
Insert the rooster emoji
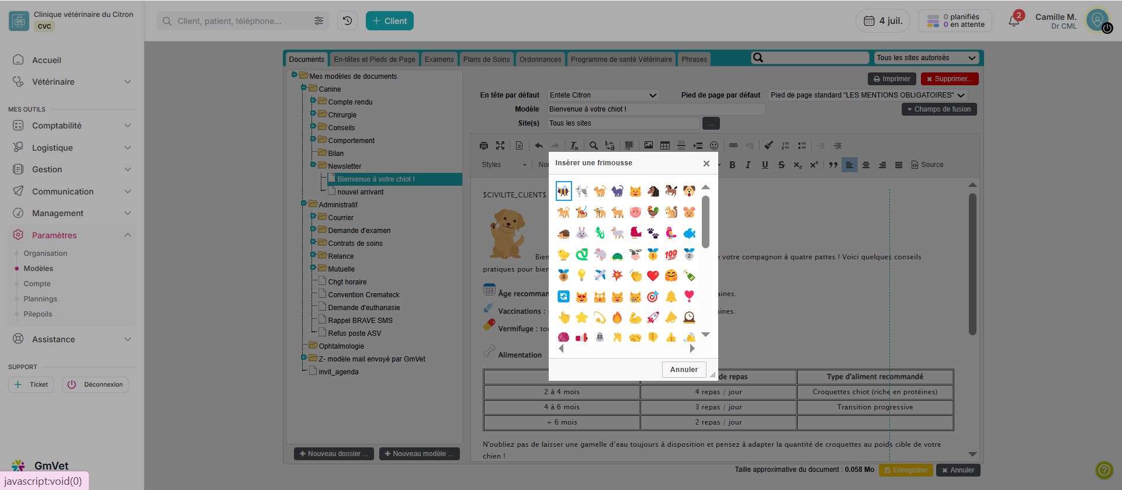pos(653,212)
